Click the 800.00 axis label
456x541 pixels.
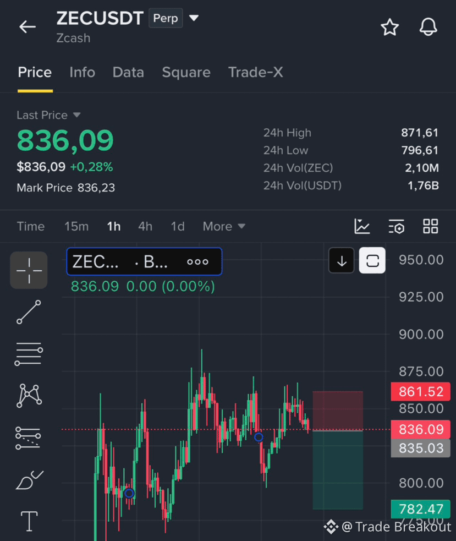click(421, 483)
